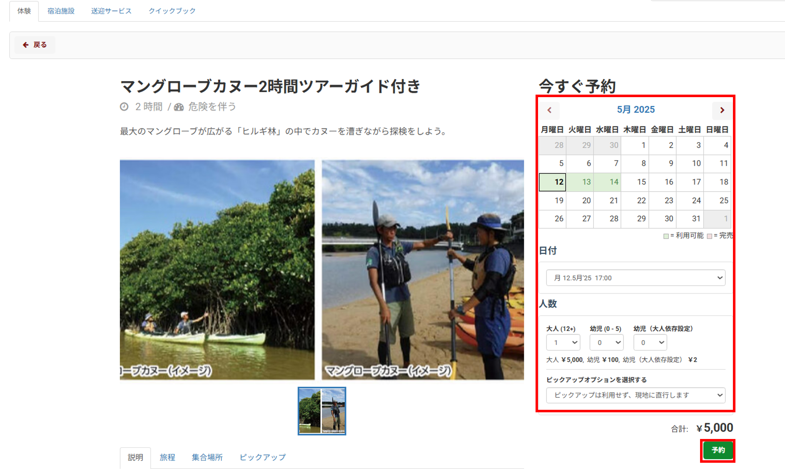Viewport: 785px width, 469px height.
Task: Click the clock icon next to 2 時間
Action: pos(124,107)
